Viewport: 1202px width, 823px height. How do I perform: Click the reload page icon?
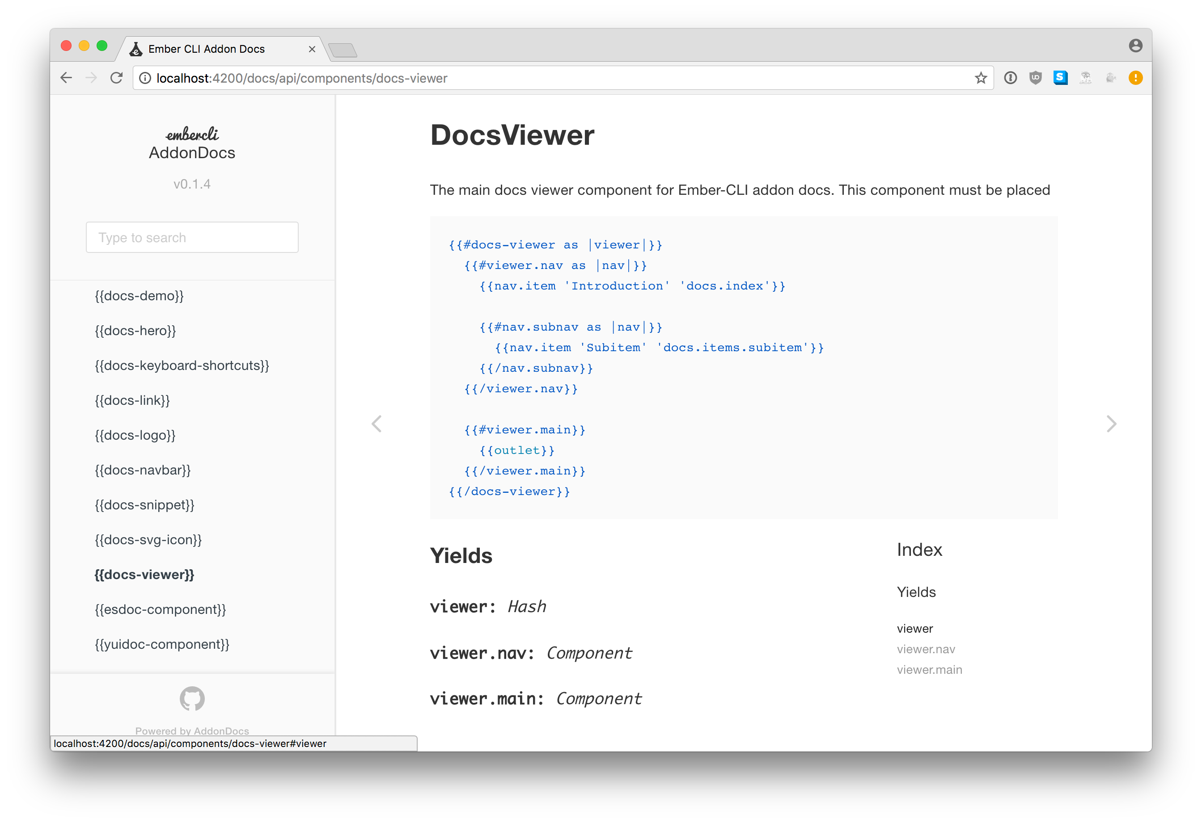[x=116, y=77]
